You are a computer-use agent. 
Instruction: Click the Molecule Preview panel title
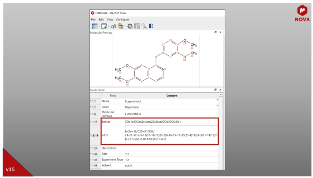[101, 32]
